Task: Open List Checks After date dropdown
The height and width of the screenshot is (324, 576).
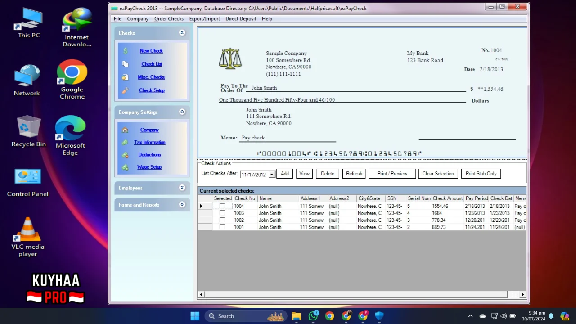Action: pyautogui.click(x=271, y=175)
